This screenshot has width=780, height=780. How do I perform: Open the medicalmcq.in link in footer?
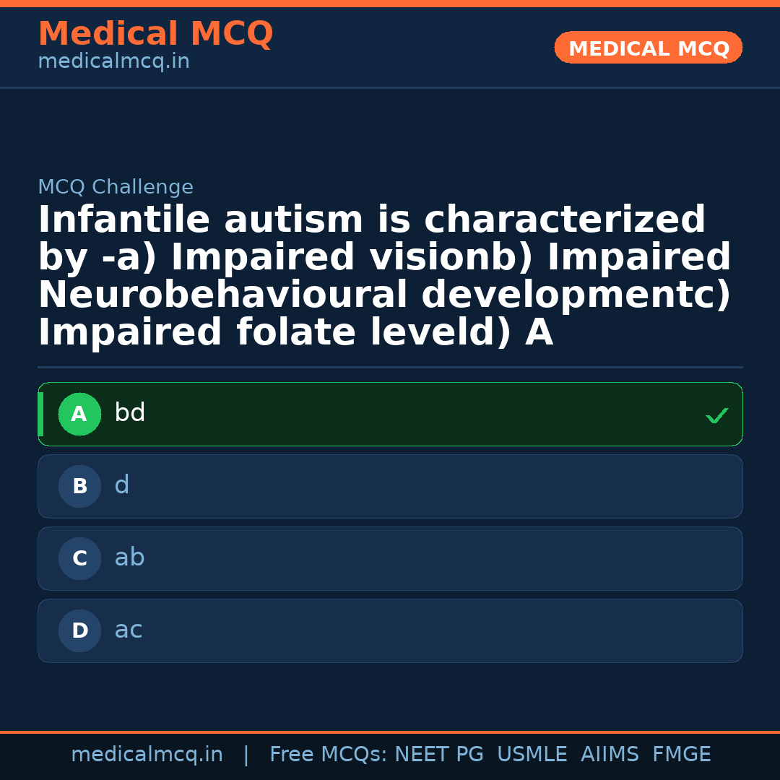(x=147, y=755)
